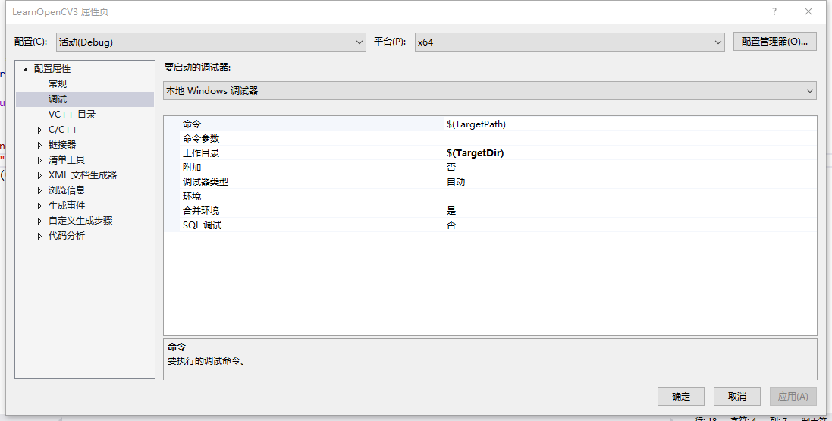Select the 合并环境 property row

(x=490, y=210)
